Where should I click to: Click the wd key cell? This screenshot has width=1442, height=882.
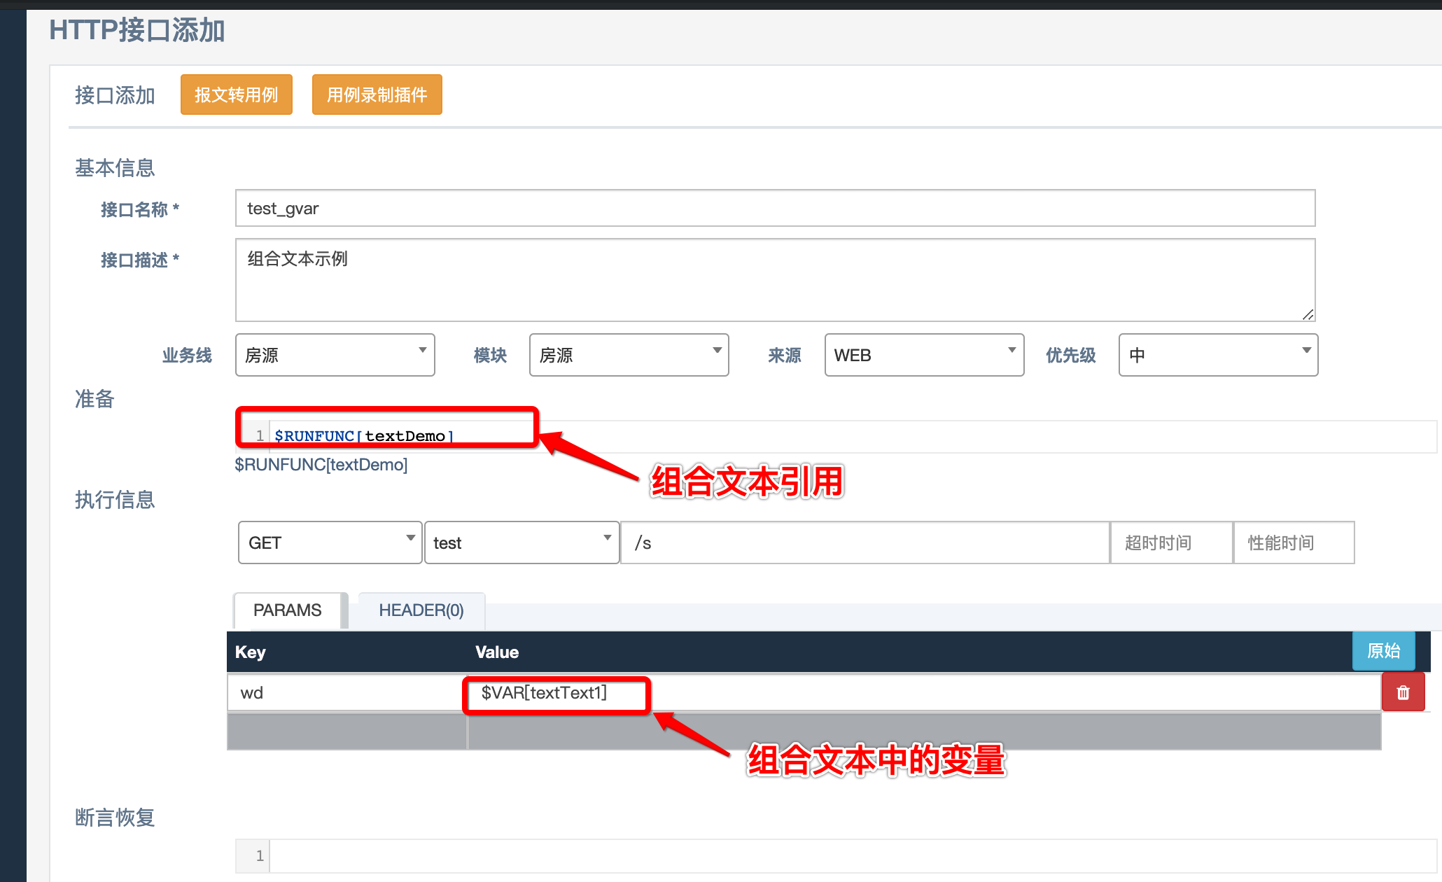[x=347, y=692]
